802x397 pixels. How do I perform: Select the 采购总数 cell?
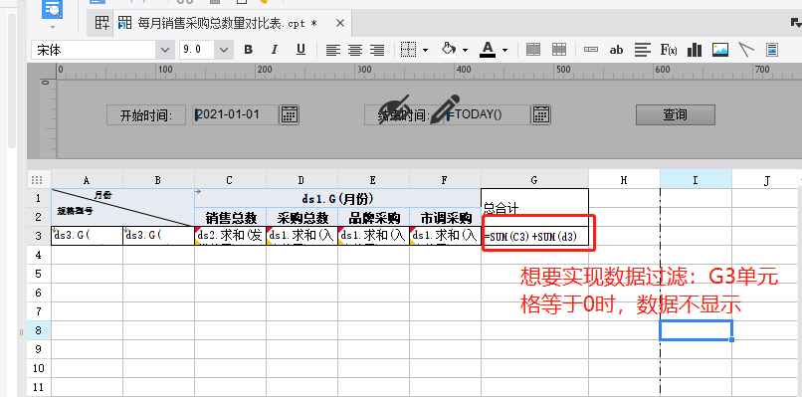[301, 217]
